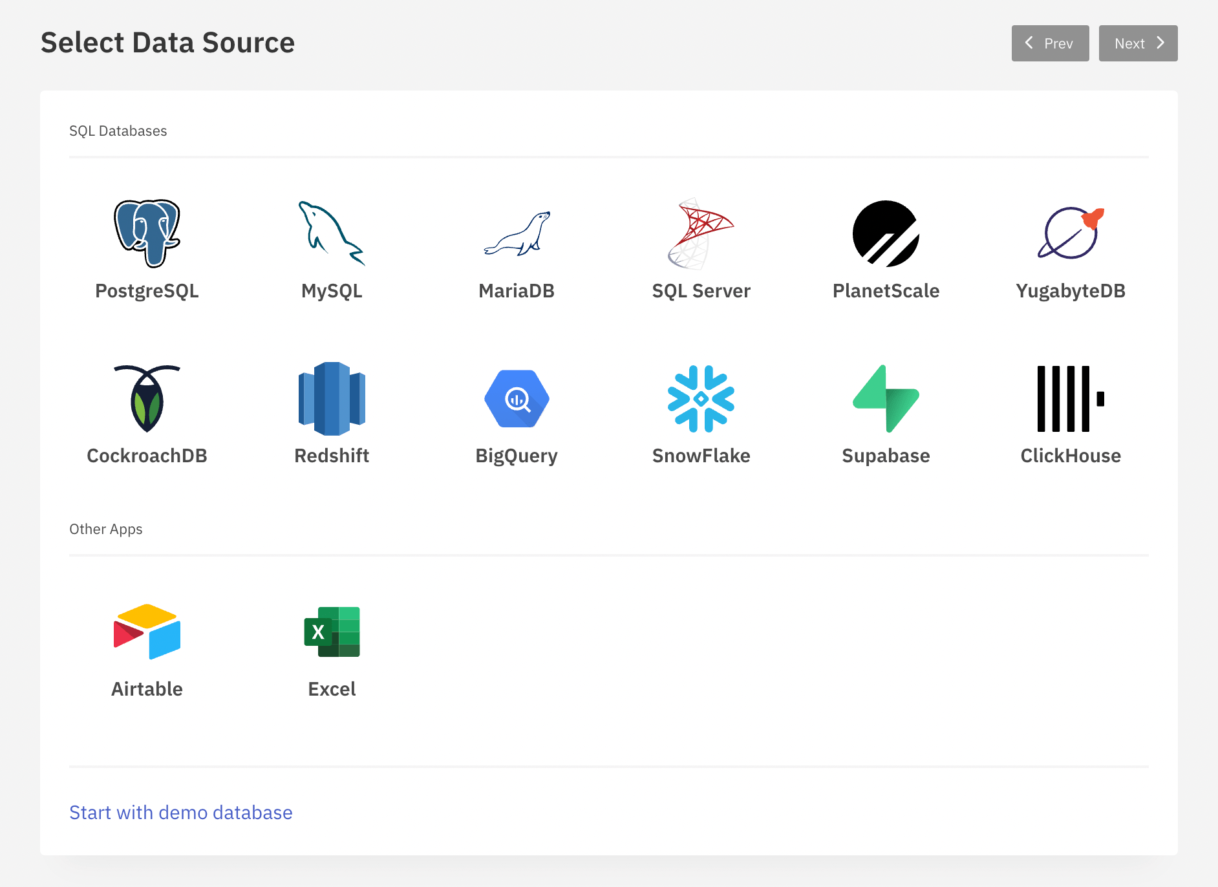Choose the Excel logo
The height and width of the screenshot is (887, 1218).
click(x=332, y=632)
